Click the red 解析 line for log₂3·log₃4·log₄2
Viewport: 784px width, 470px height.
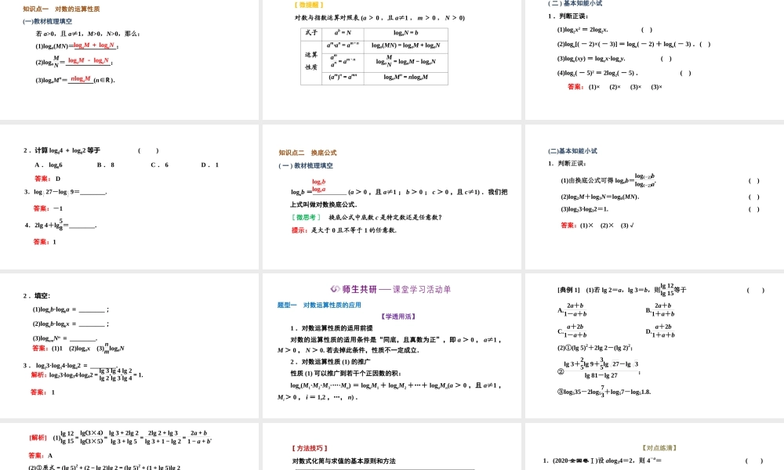point(87,374)
